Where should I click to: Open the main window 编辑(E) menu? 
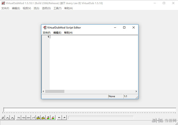click(16, 8)
